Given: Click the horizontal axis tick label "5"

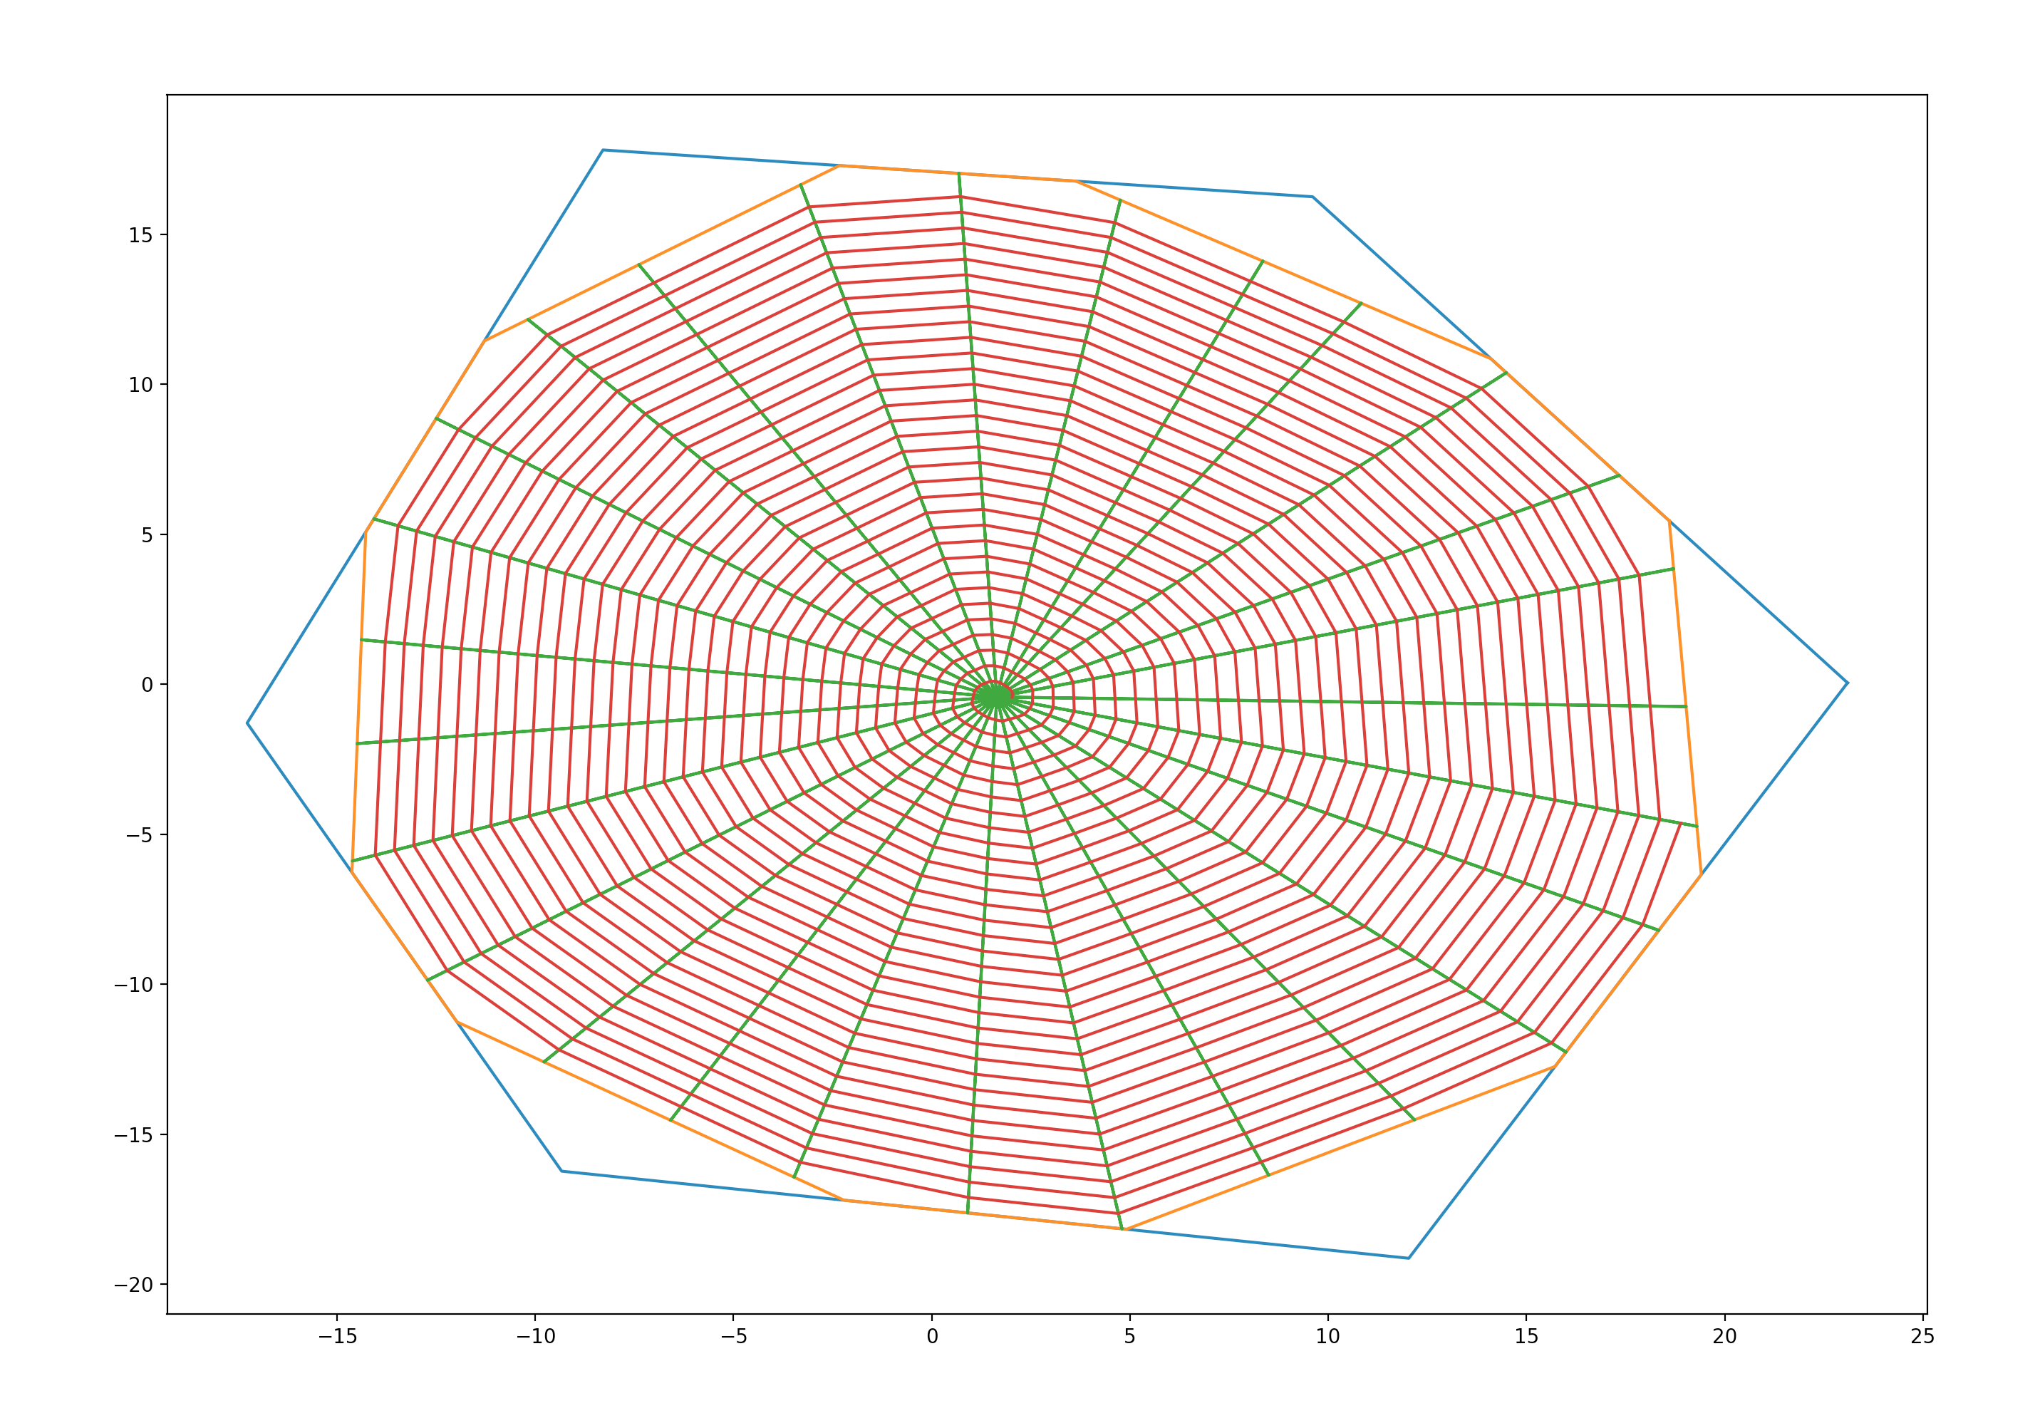Looking at the screenshot, I should coord(1129,1338).
